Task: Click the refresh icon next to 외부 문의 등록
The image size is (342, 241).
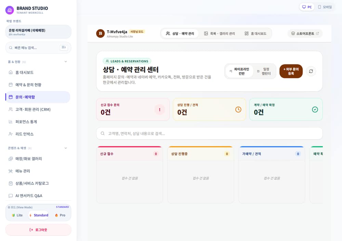Action: point(311,71)
